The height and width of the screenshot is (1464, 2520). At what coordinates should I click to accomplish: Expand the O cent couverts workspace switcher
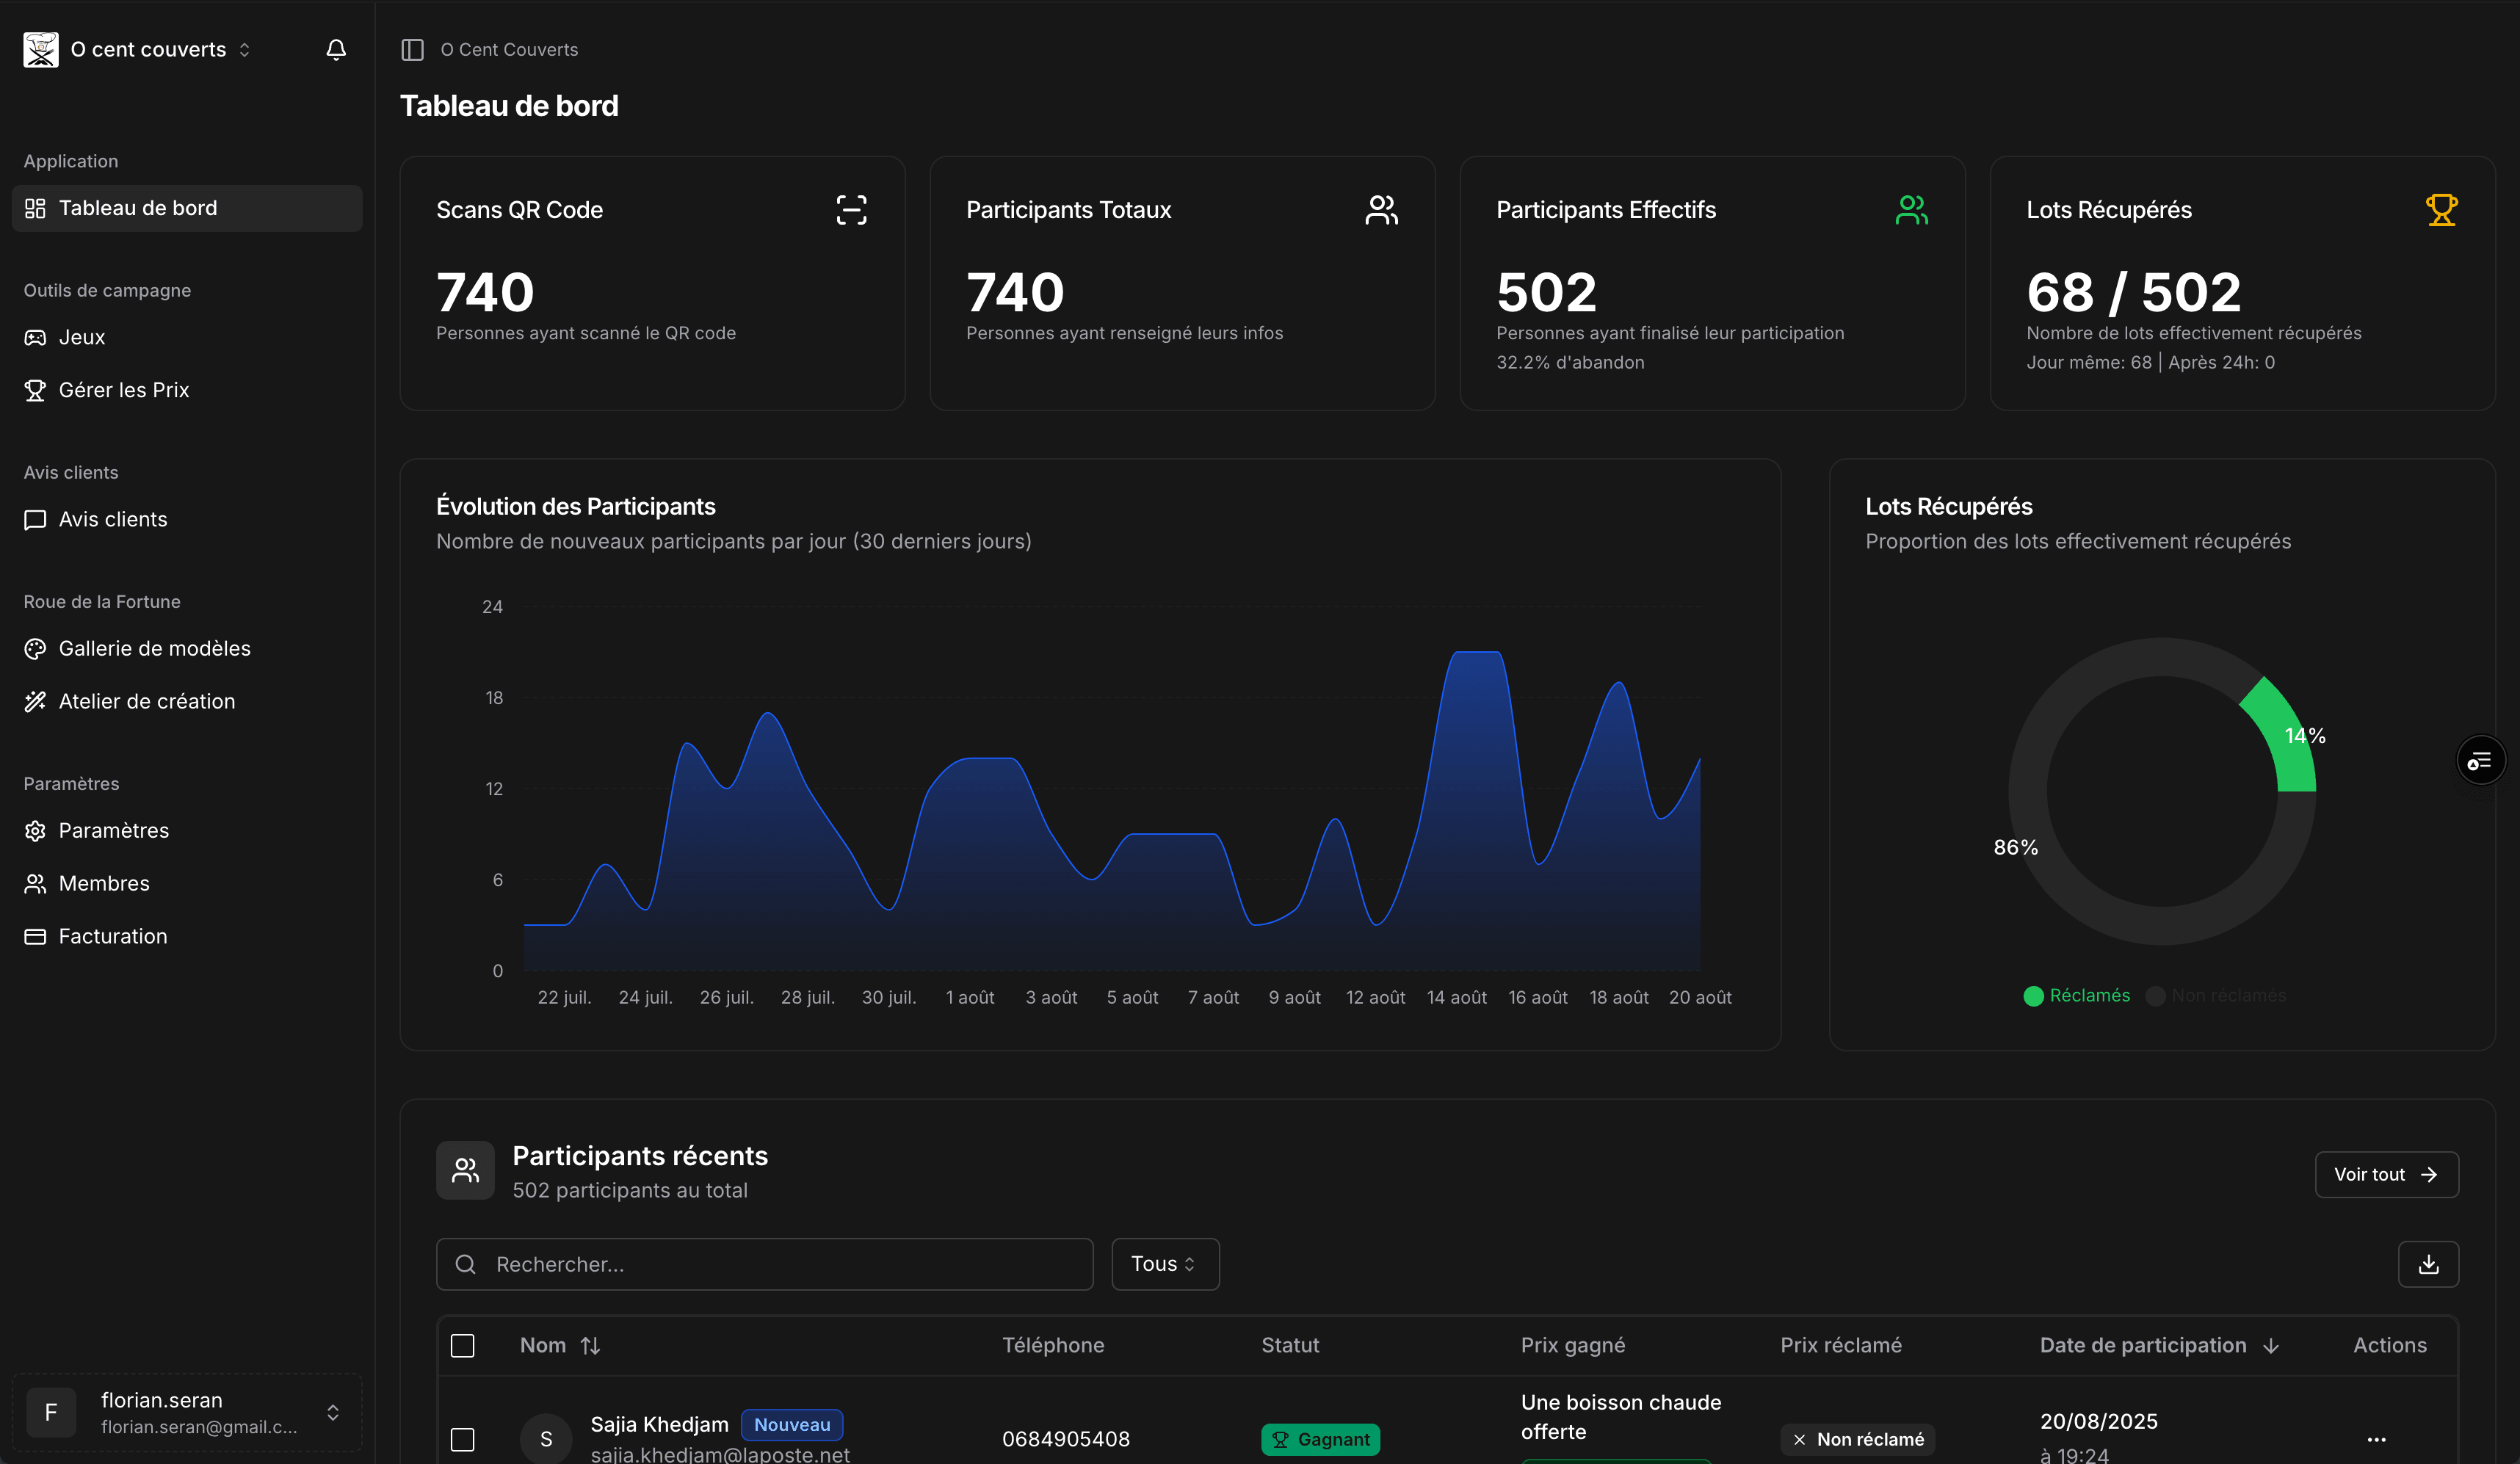click(x=160, y=49)
